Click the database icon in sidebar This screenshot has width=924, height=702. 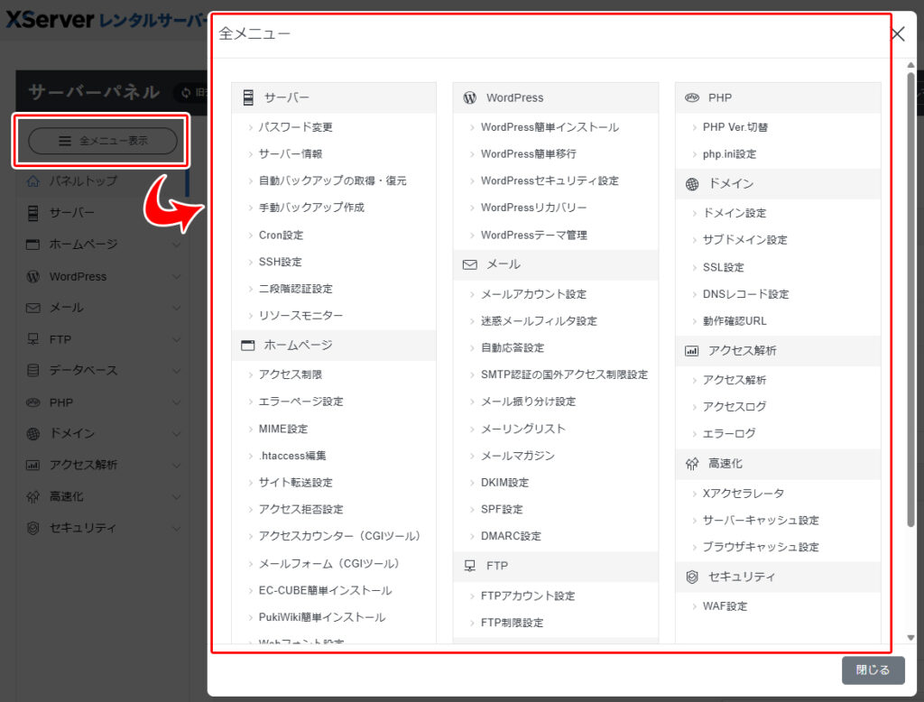point(33,371)
